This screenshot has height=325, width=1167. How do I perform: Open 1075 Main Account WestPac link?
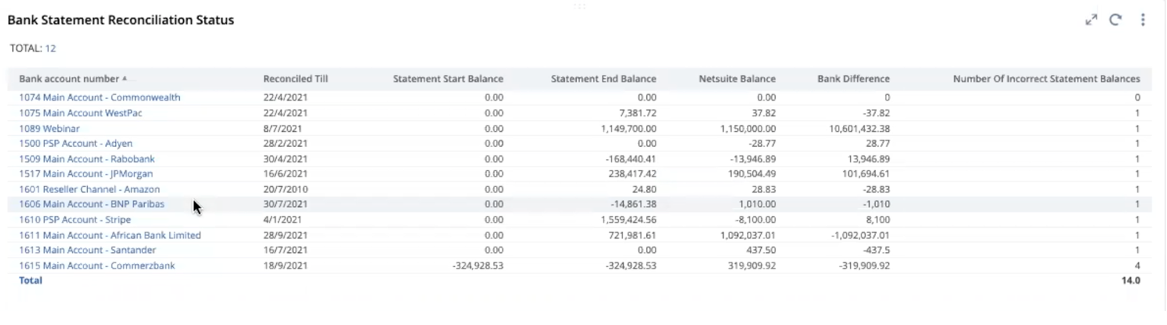[80, 113]
